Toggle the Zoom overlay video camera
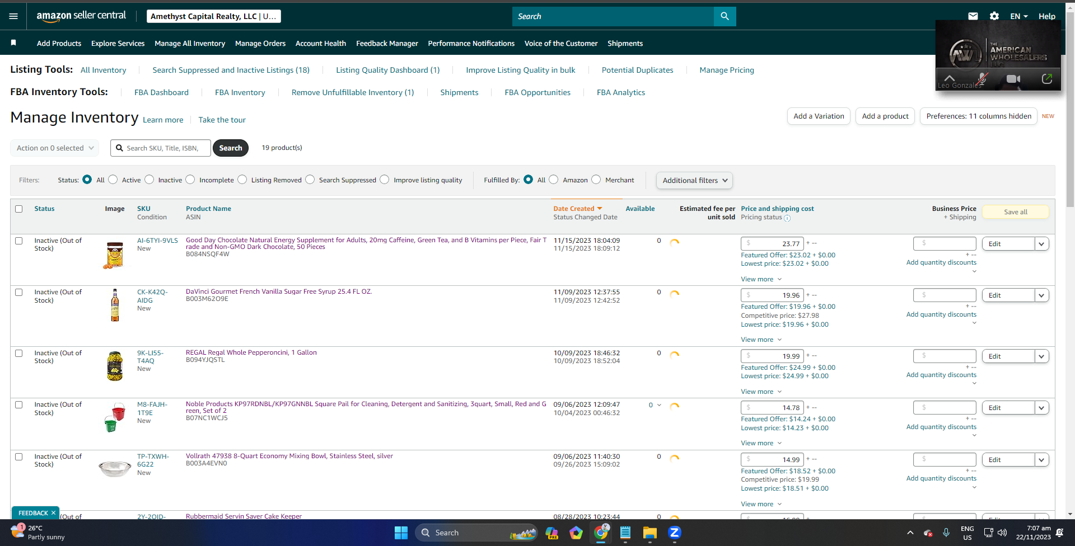 click(1013, 79)
